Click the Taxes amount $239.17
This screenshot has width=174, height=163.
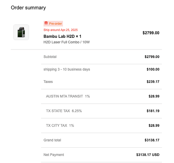point(153,81)
